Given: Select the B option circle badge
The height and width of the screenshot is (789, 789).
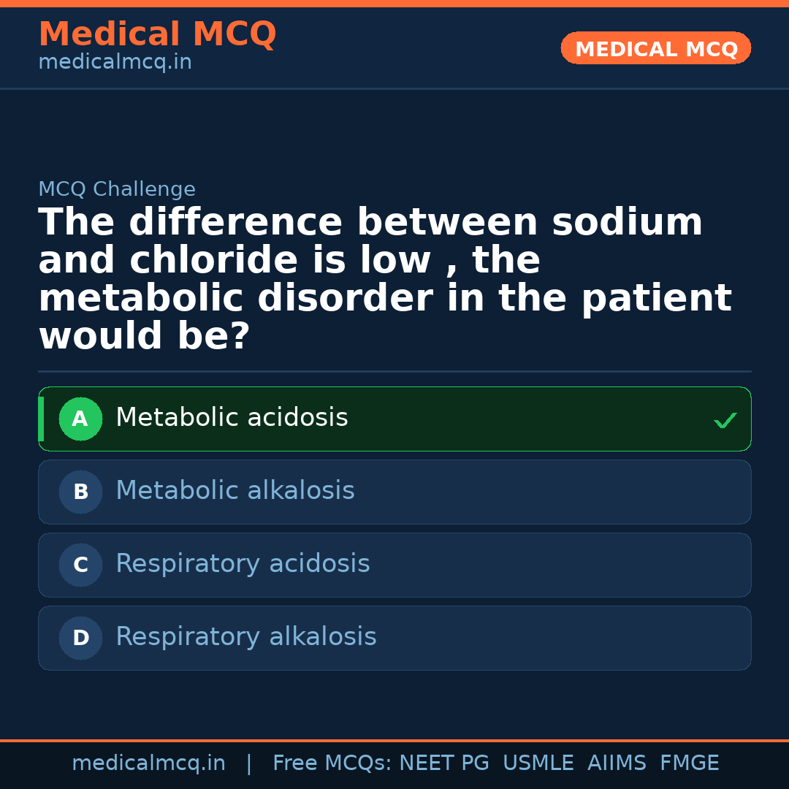Looking at the screenshot, I should click(80, 492).
